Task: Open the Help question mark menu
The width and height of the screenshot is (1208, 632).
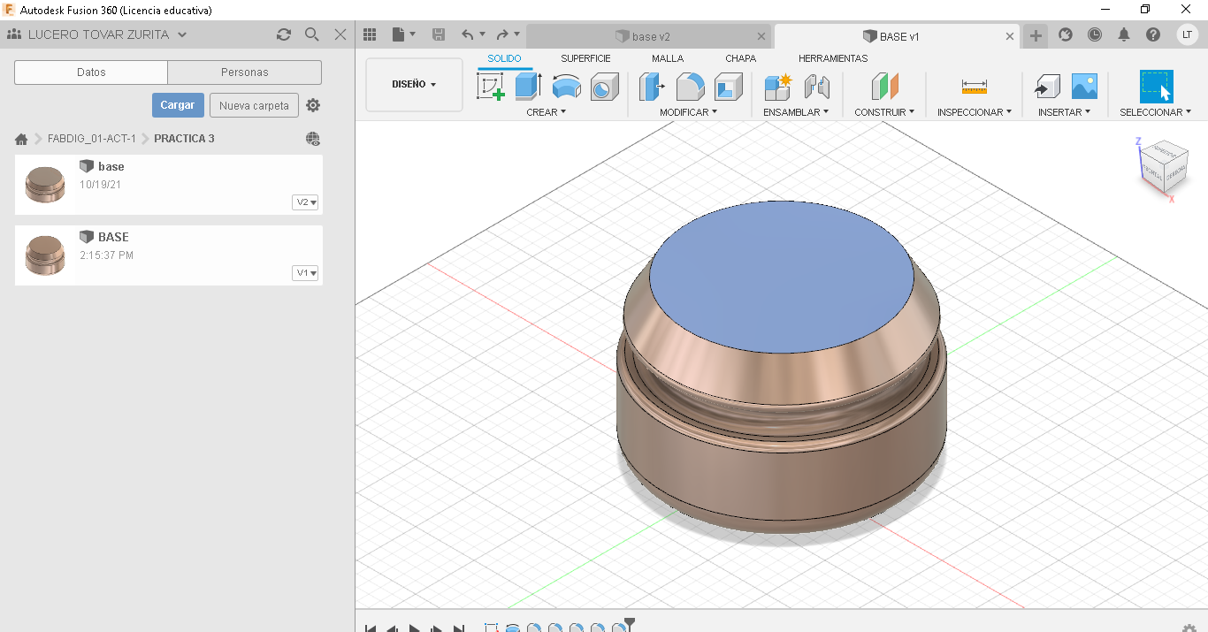Action: (1153, 34)
